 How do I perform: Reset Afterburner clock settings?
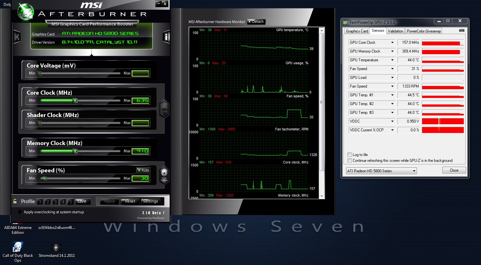pyautogui.click(x=130, y=201)
